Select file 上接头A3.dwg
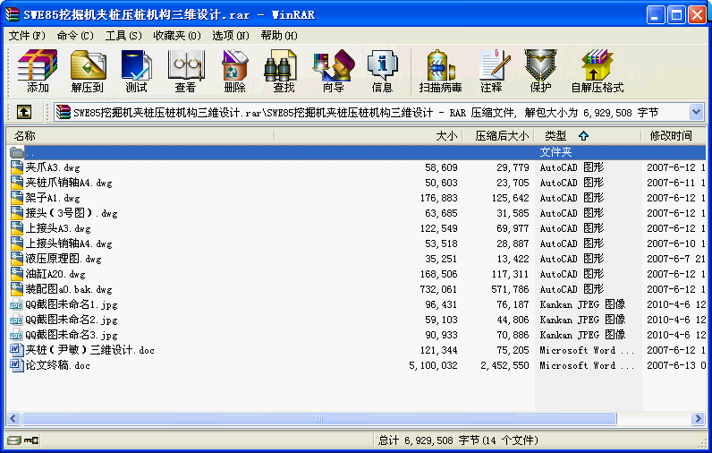The image size is (712, 453). pyautogui.click(x=58, y=228)
